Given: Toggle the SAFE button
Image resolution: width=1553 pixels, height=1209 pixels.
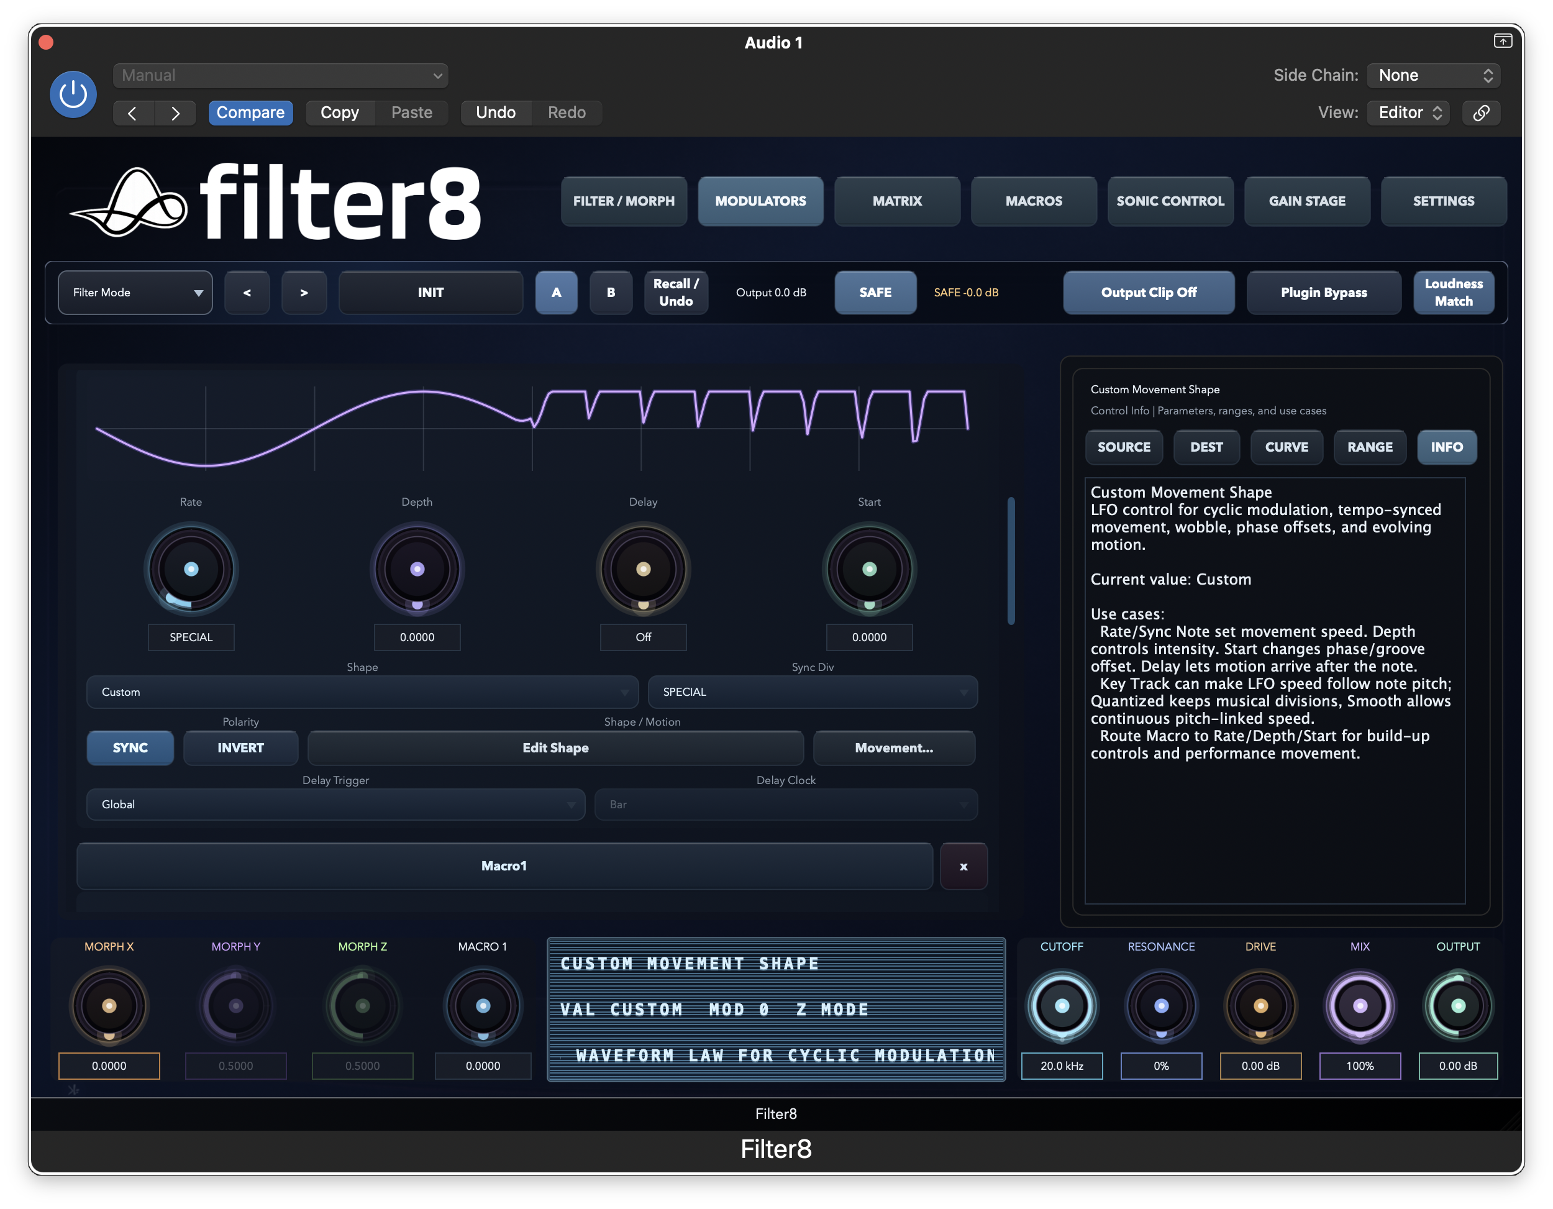Looking at the screenshot, I should 875,292.
